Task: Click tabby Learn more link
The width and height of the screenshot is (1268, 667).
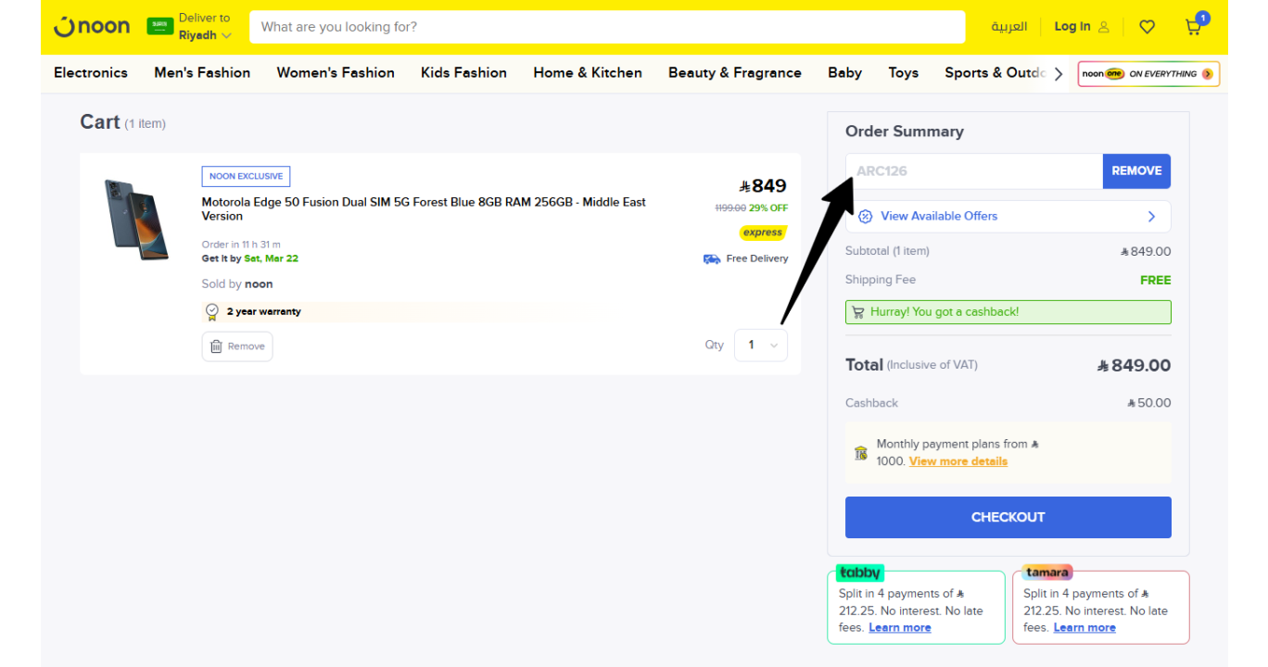Action: pos(900,627)
